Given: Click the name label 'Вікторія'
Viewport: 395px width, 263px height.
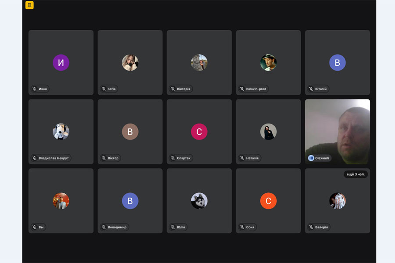Looking at the screenshot, I should click(x=183, y=89).
